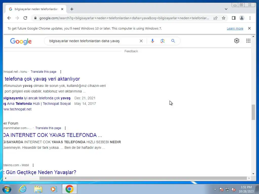
Task: Go to Google home via logo
Action: 21,41
